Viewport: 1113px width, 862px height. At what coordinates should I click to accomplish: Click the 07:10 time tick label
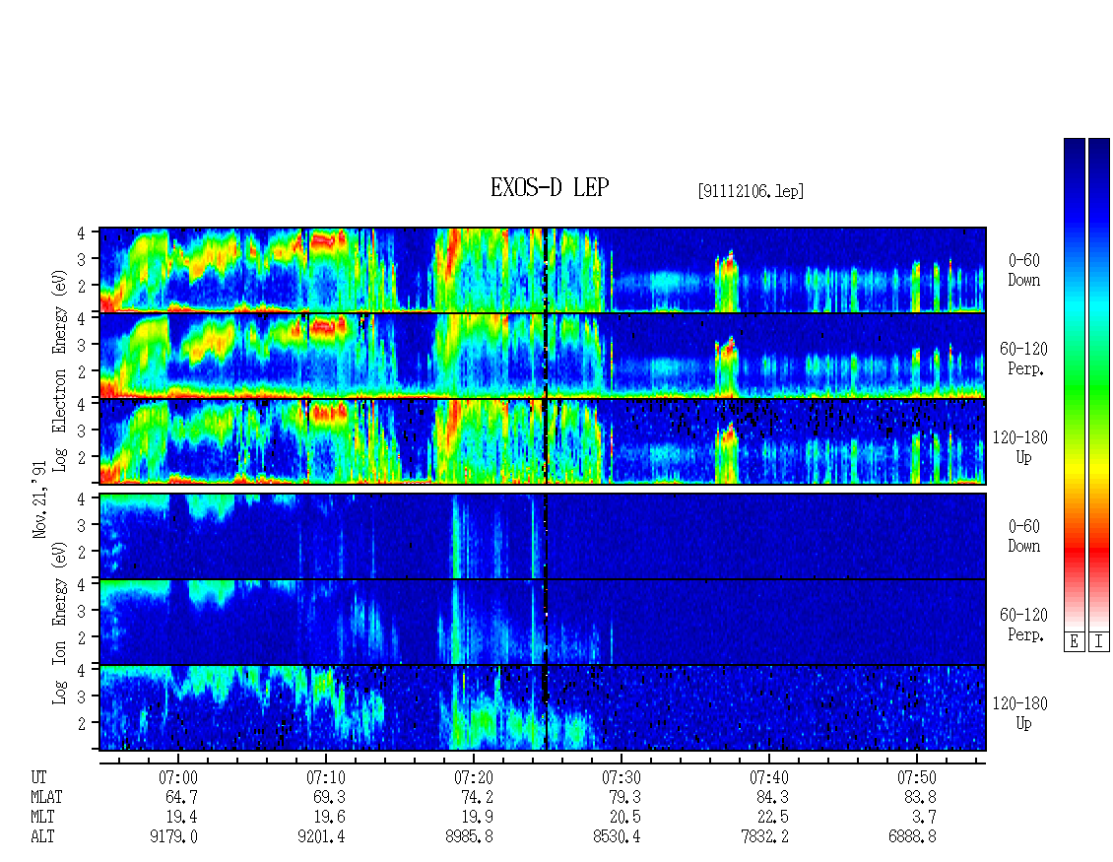[x=326, y=777]
